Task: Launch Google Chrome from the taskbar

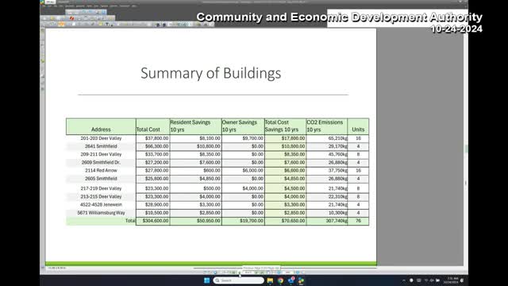Action: pyautogui.click(x=280, y=280)
